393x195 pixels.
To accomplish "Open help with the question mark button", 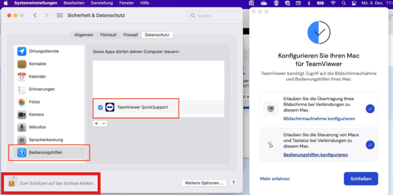I will (233, 183).
